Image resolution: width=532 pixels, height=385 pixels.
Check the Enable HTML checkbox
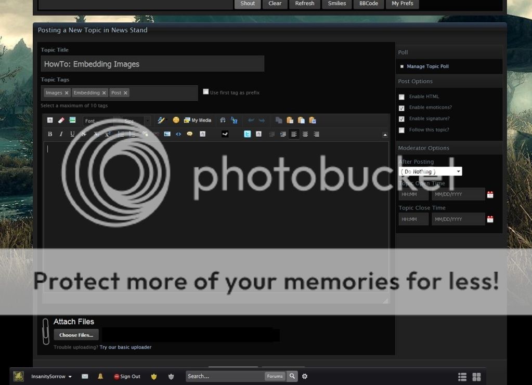point(401,97)
